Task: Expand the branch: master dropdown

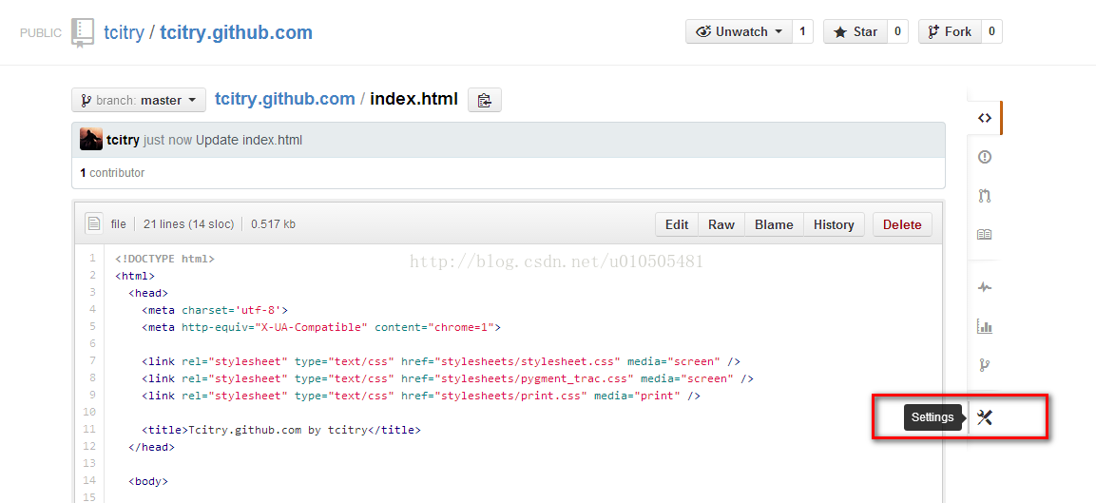Action: [139, 100]
